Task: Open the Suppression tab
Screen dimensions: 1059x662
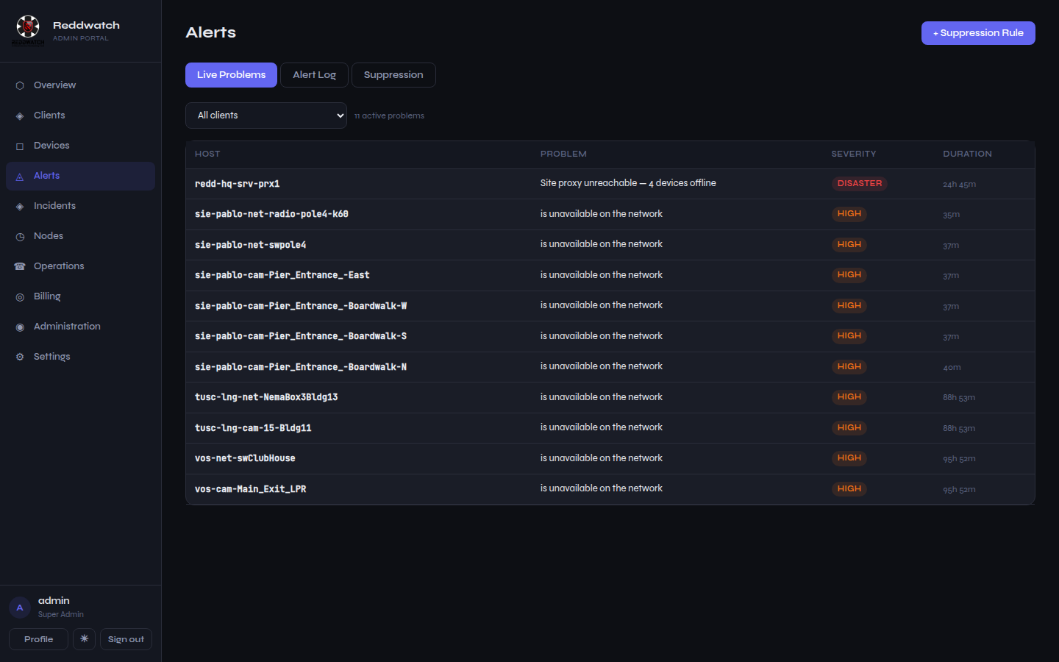Action: coord(393,75)
